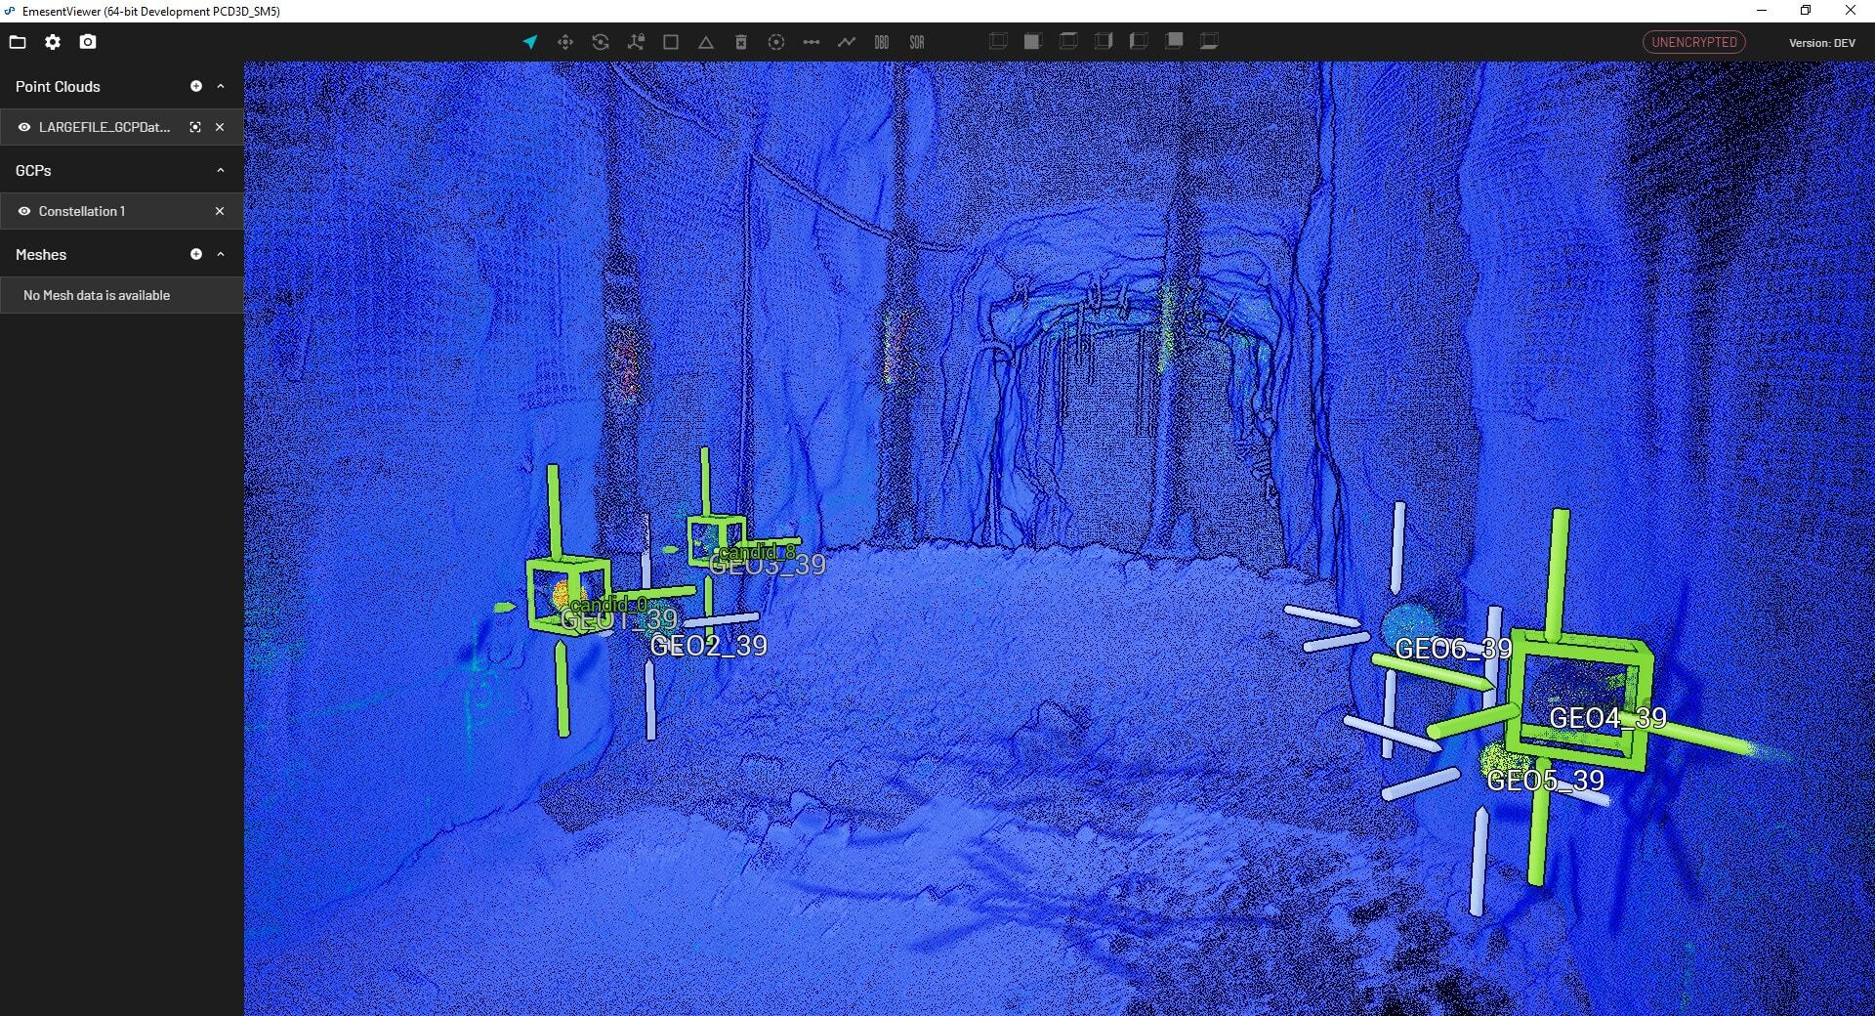
Task: Choose the triangle polygon tool
Action: click(706, 42)
